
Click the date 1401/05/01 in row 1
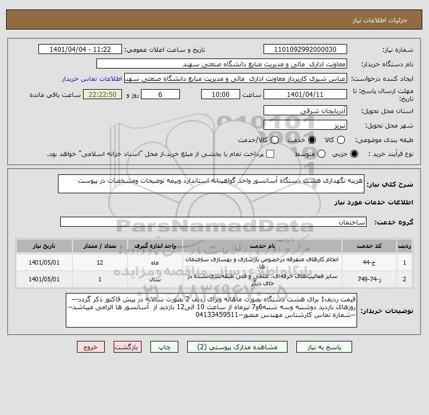44,262
